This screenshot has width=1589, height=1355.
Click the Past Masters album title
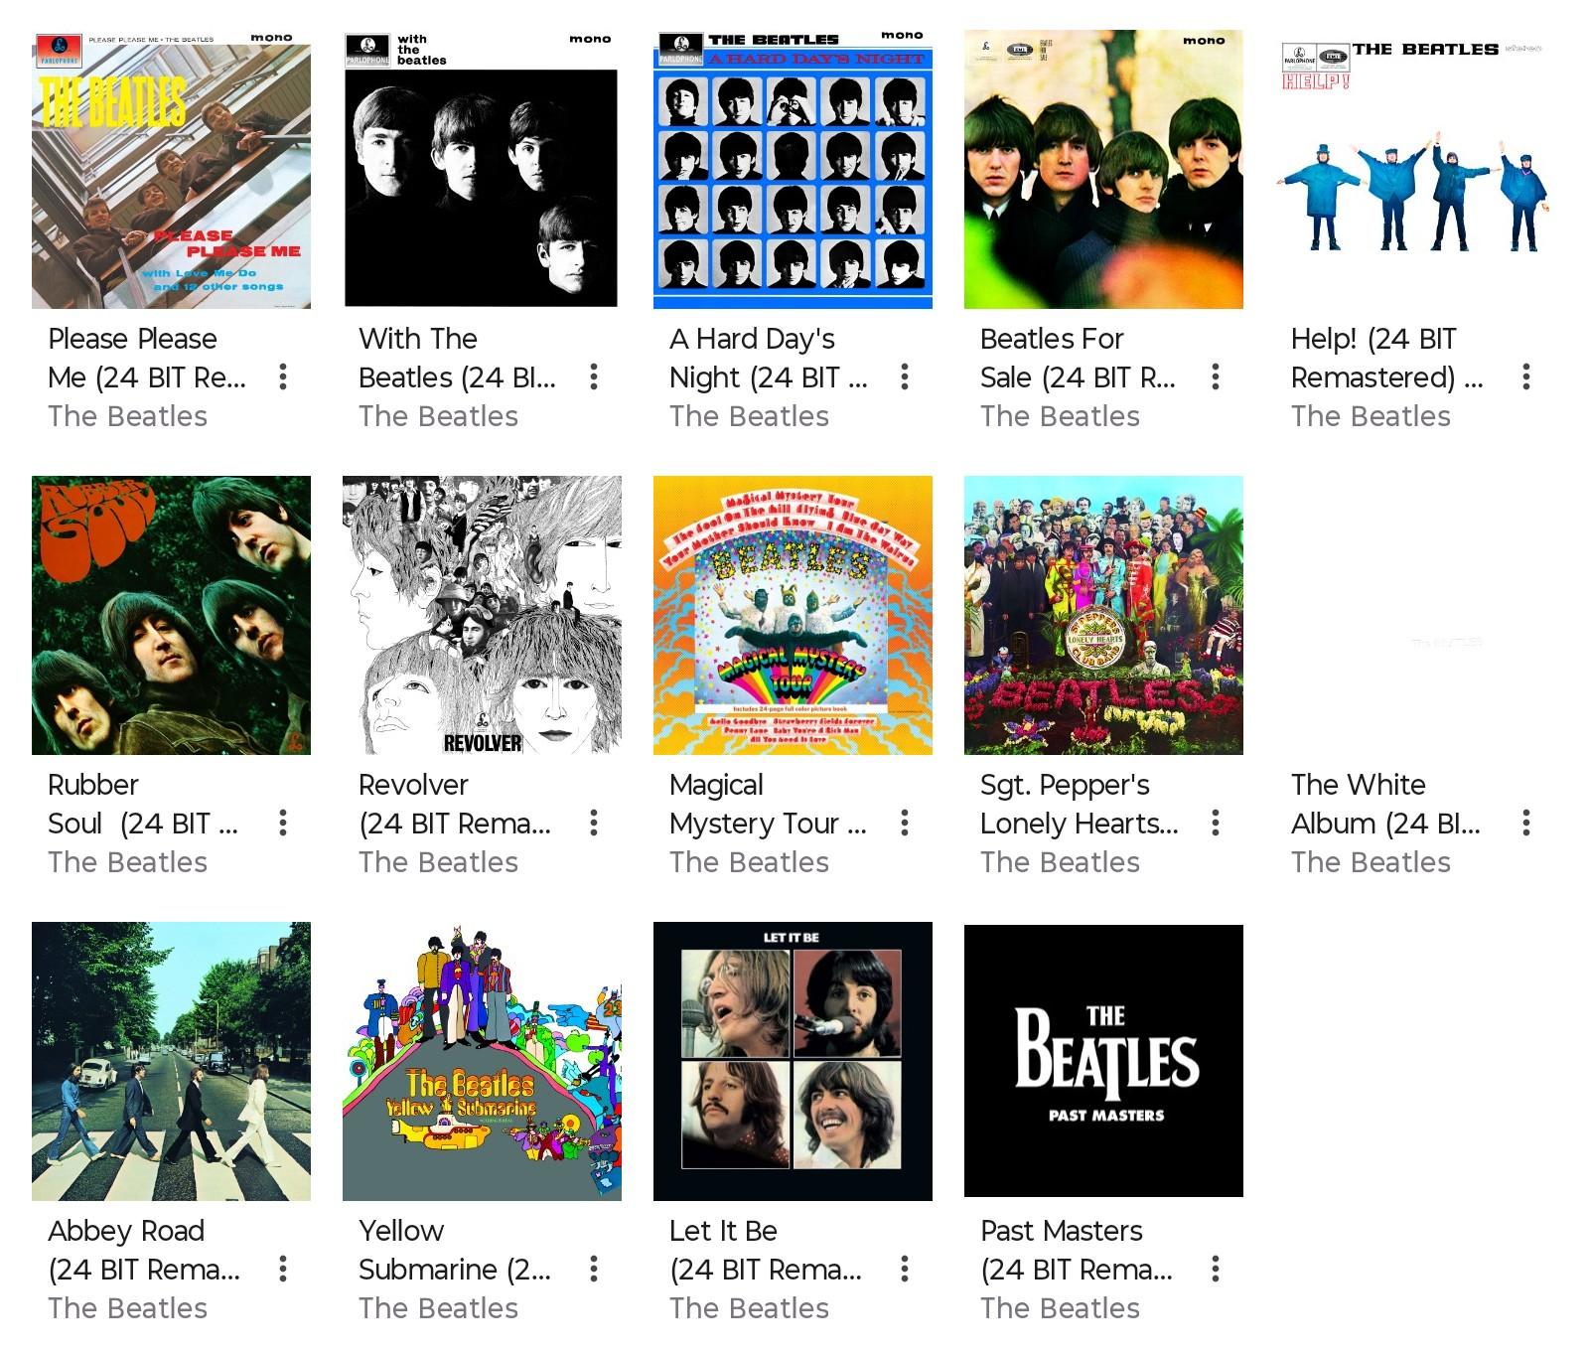click(x=1077, y=1250)
